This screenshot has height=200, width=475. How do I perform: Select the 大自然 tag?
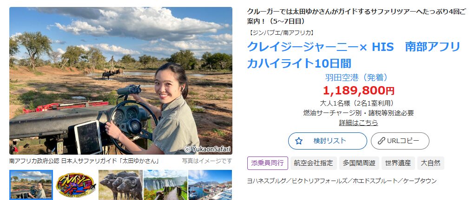pos(430,163)
